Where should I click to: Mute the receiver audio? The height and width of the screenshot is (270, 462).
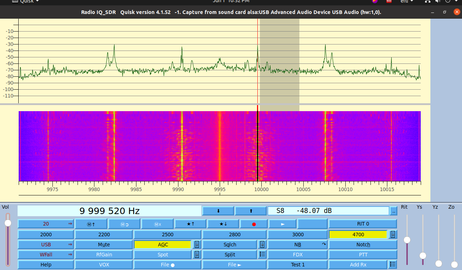[x=104, y=244]
